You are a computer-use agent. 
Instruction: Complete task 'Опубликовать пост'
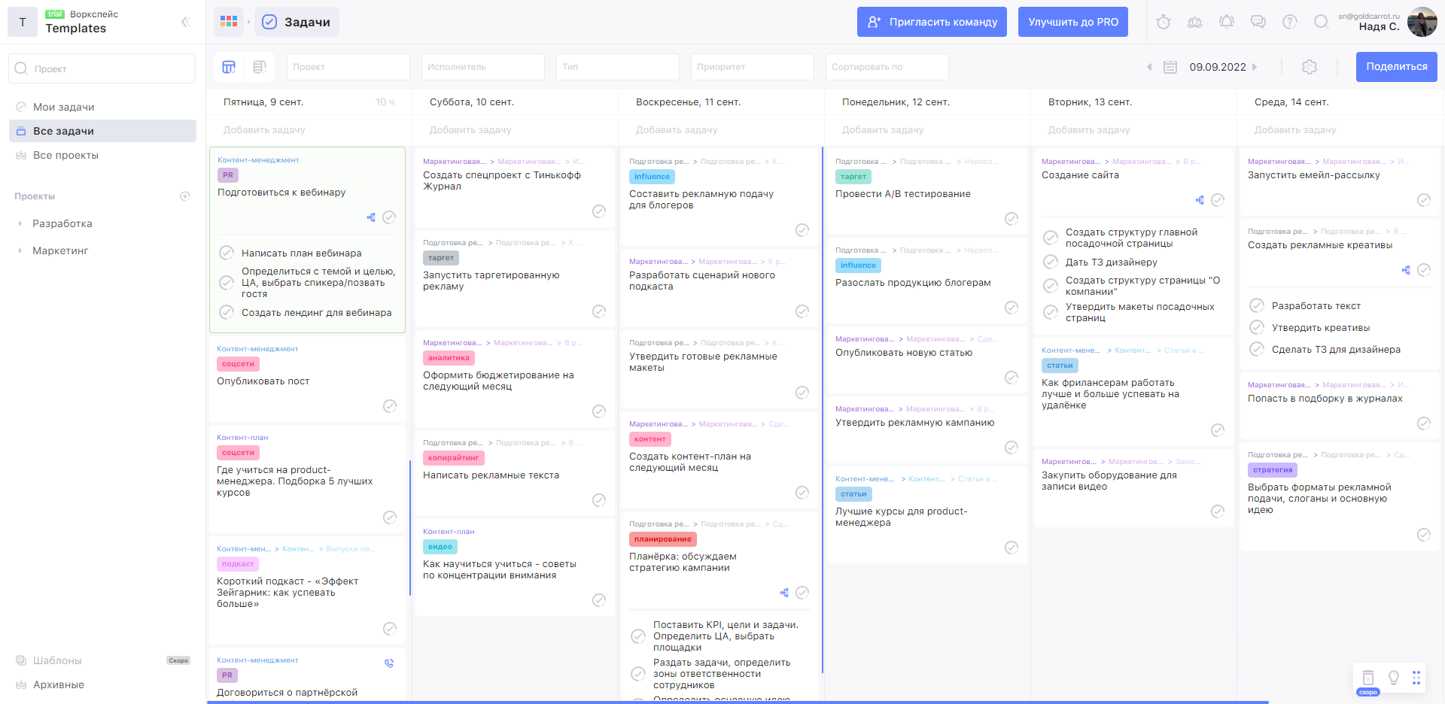[x=390, y=406]
